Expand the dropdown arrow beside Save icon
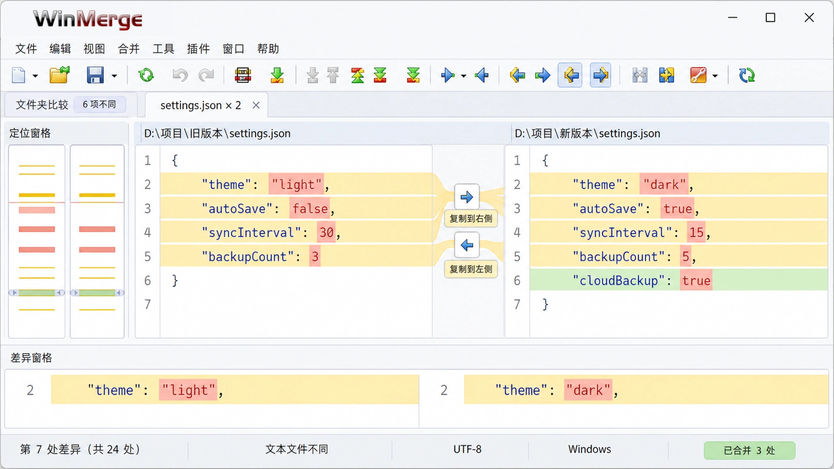The image size is (834, 469). [114, 76]
